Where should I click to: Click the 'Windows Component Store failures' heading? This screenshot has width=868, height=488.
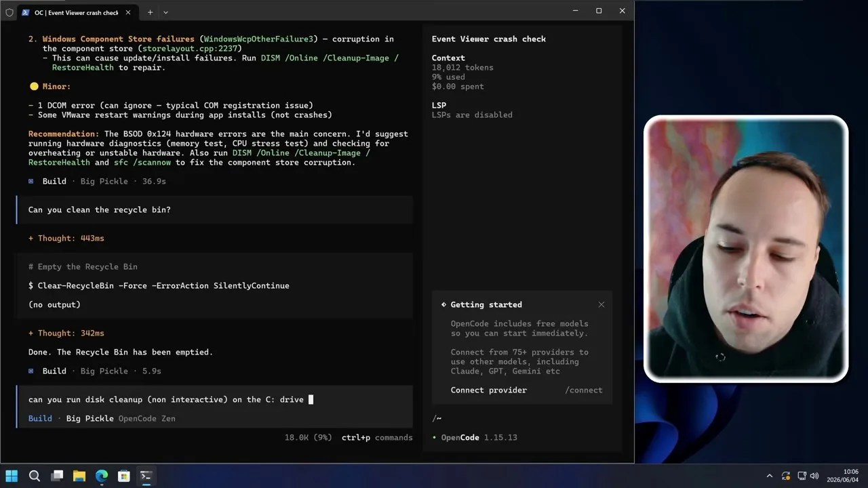pyautogui.click(x=119, y=39)
